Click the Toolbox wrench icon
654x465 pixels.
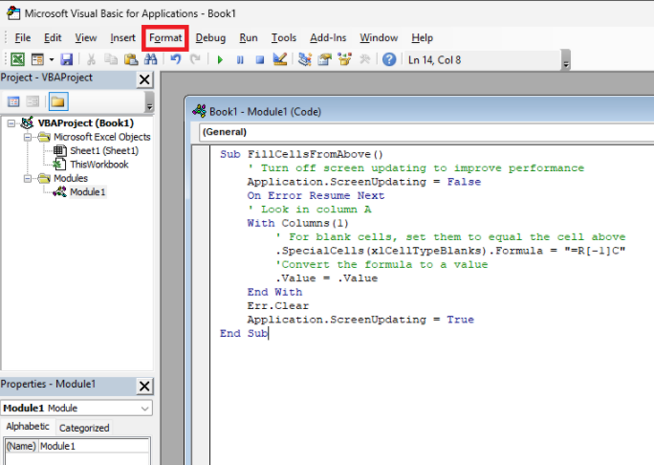click(x=365, y=59)
